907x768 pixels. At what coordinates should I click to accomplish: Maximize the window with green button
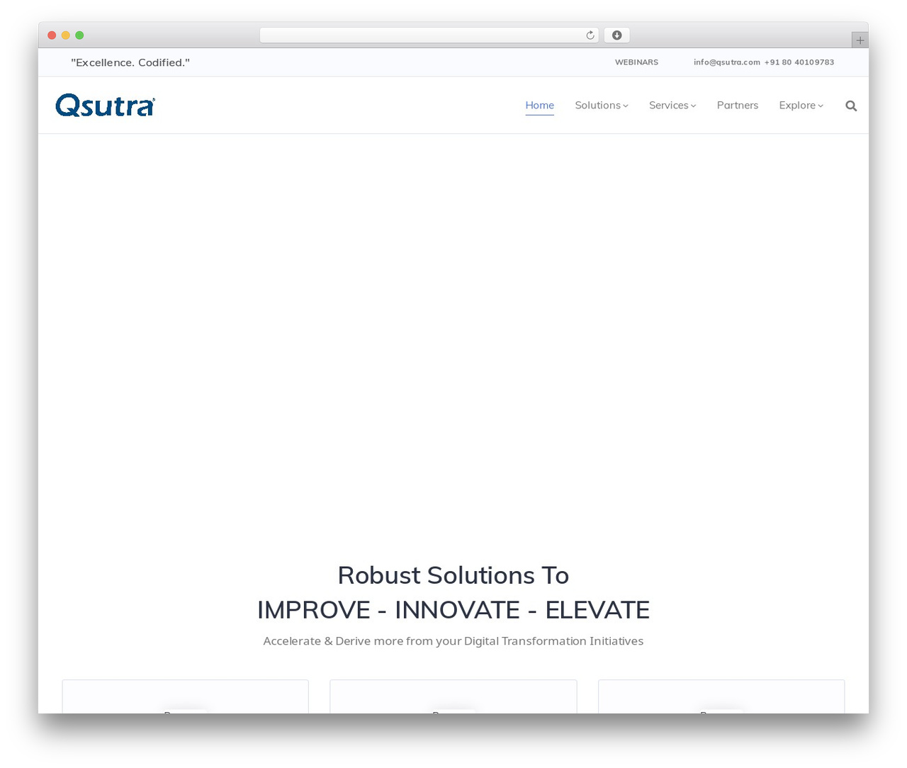pyautogui.click(x=79, y=35)
